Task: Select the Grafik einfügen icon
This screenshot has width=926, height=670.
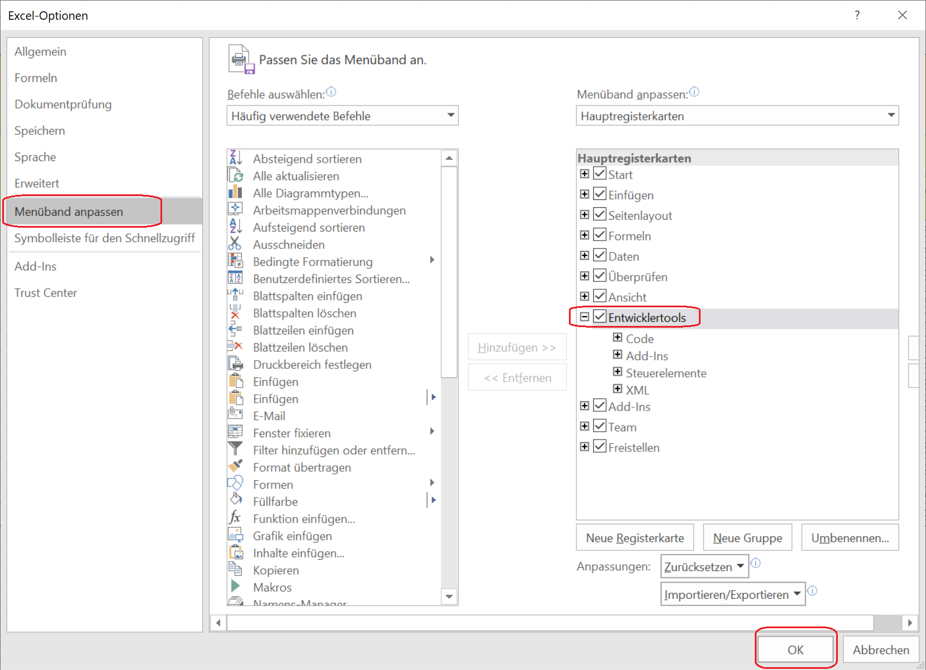Action: click(x=236, y=535)
